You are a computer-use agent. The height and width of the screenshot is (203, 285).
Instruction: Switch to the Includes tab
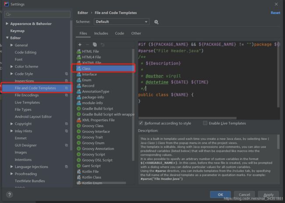[101, 33]
